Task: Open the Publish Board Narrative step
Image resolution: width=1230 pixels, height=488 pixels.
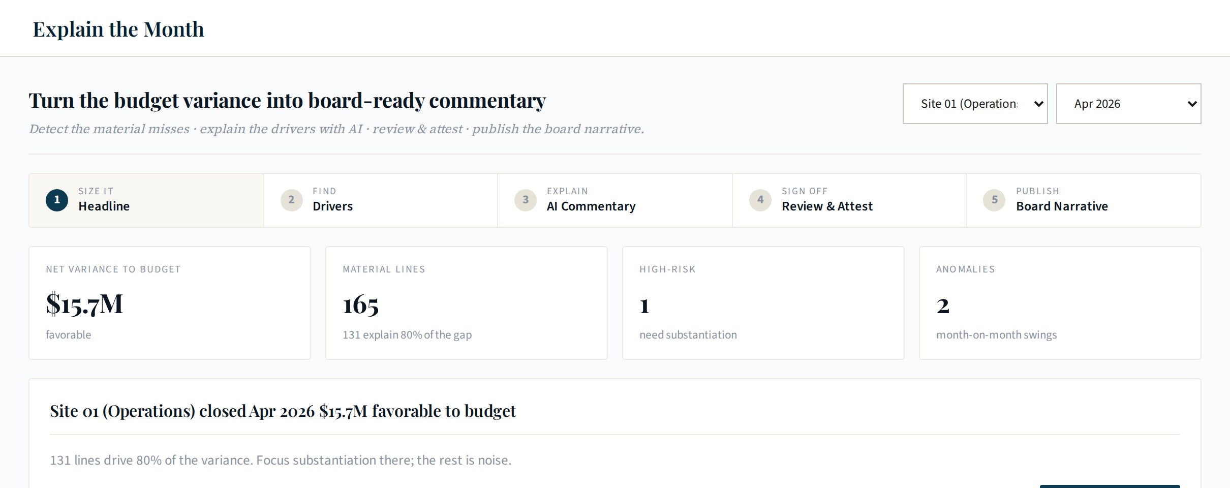Action: (1084, 200)
